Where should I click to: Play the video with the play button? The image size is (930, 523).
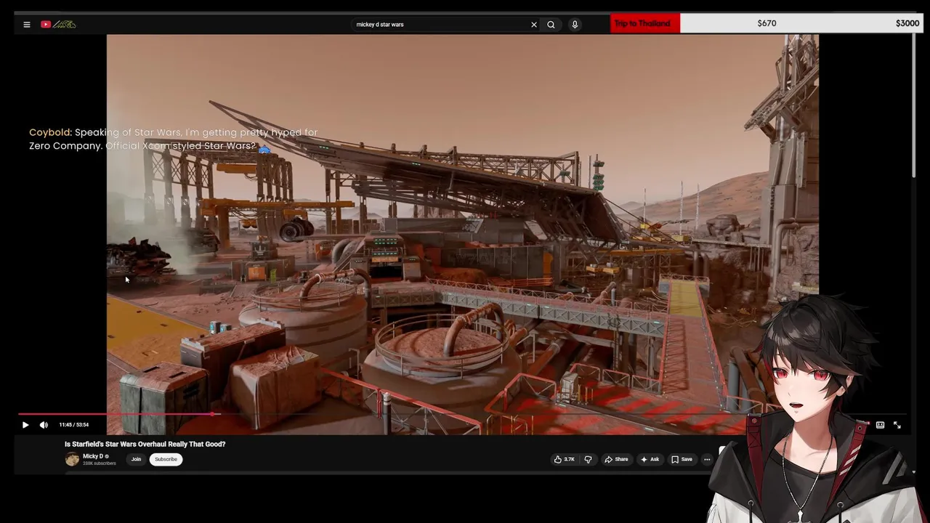25,425
